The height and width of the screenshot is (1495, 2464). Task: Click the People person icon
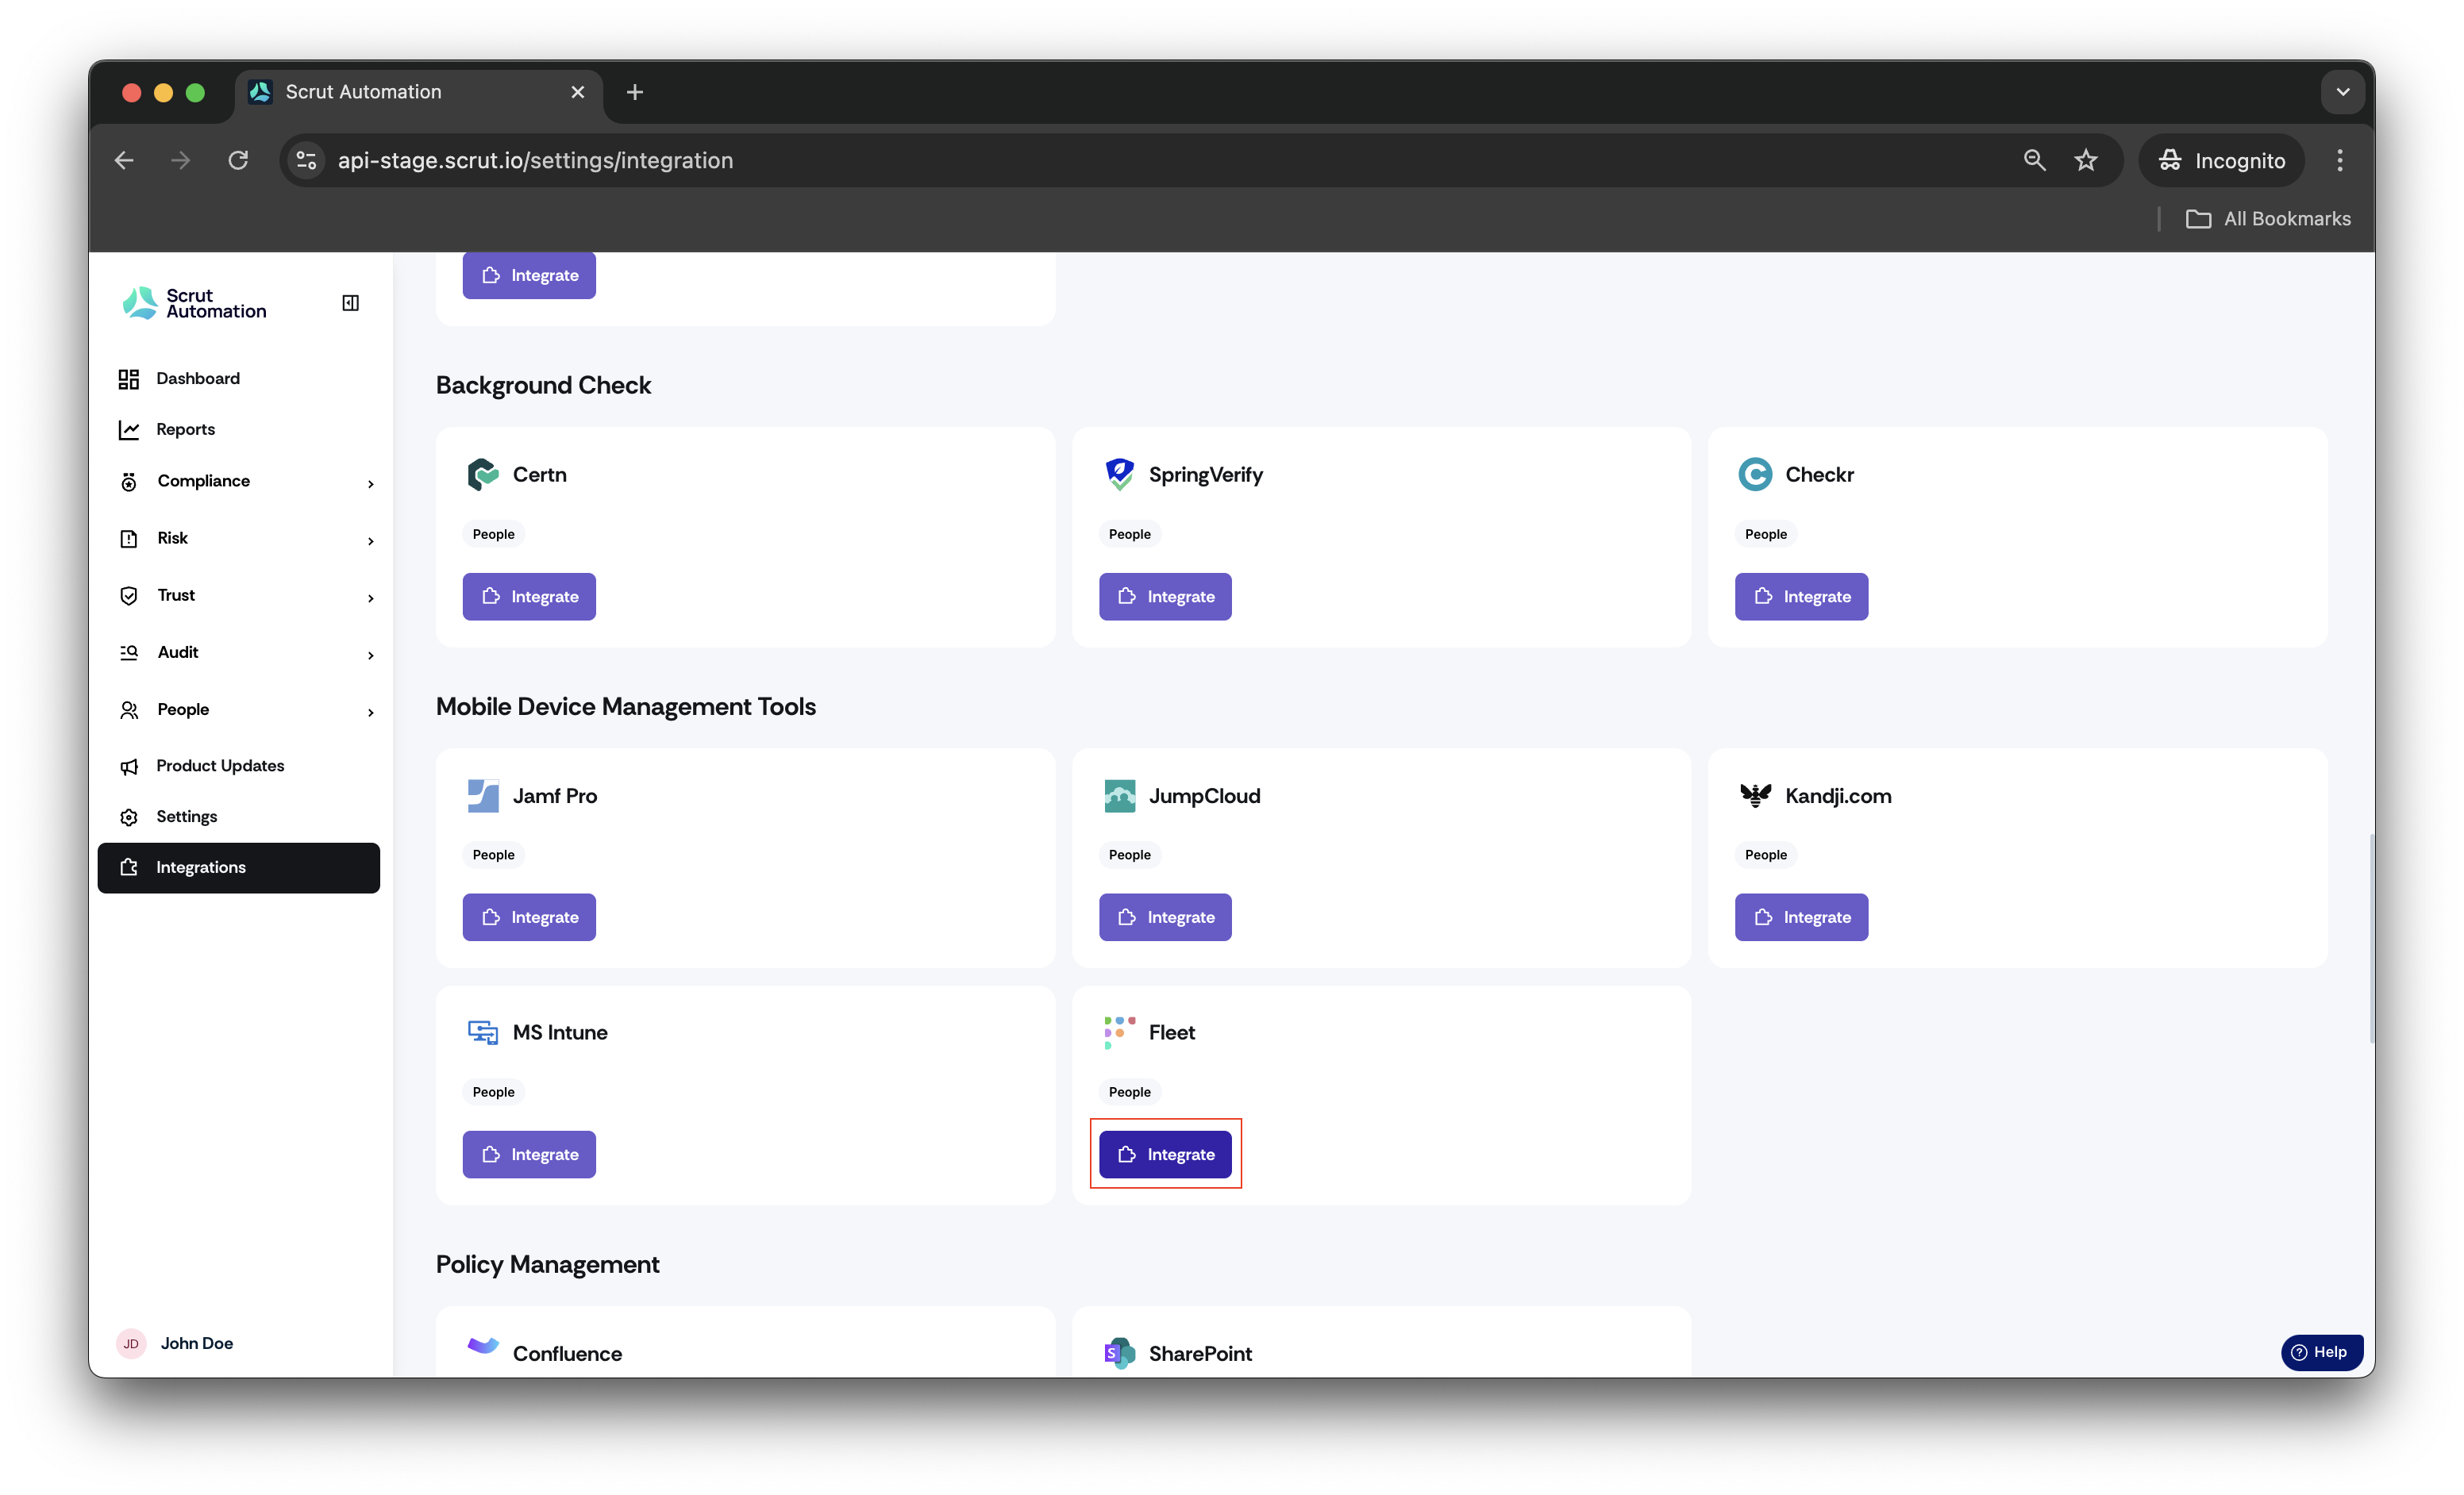129,709
